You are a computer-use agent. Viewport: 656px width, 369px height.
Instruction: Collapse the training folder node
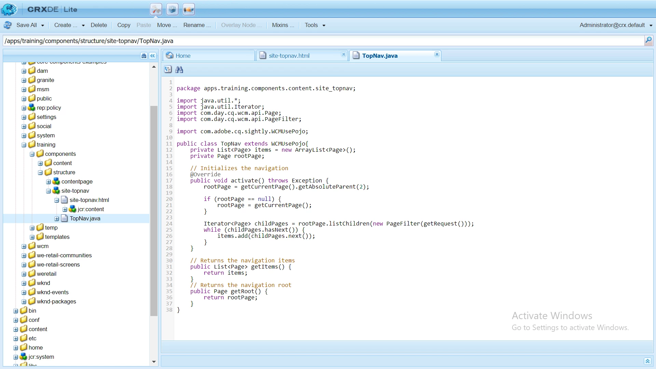[x=24, y=145]
